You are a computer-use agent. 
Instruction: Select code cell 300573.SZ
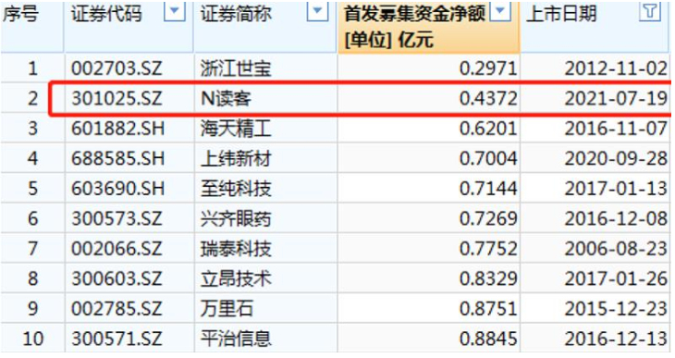(x=117, y=218)
